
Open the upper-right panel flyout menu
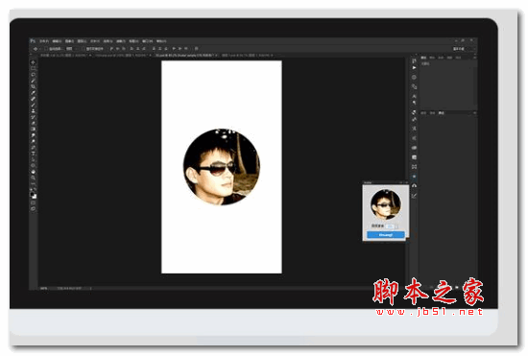point(475,58)
